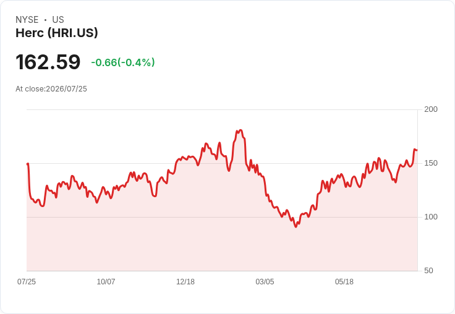Click the At close 2026/07/25 timestamp
Viewport: 455px width, 314px height.
(x=51, y=89)
